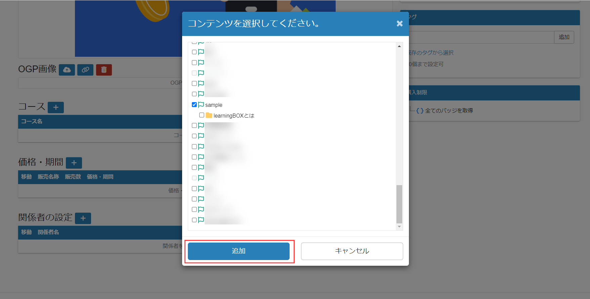
Task: Click the plus icon beside コース heading
Action: pos(56,108)
